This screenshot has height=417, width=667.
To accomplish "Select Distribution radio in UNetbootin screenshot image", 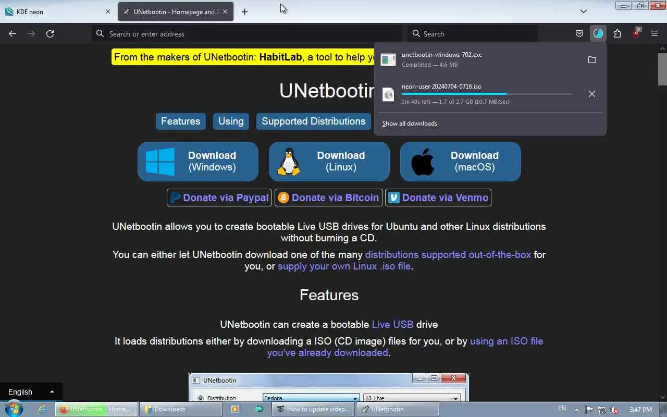I will (x=201, y=398).
